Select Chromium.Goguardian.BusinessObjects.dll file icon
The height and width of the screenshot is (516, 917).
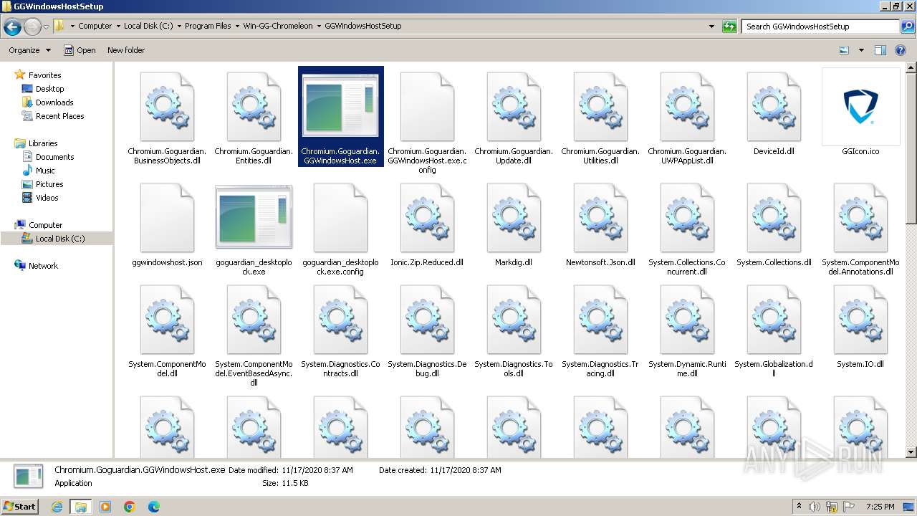click(x=167, y=107)
